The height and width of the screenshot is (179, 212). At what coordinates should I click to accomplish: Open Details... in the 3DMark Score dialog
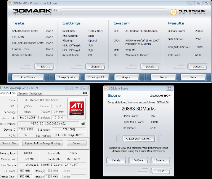(117, 160)
